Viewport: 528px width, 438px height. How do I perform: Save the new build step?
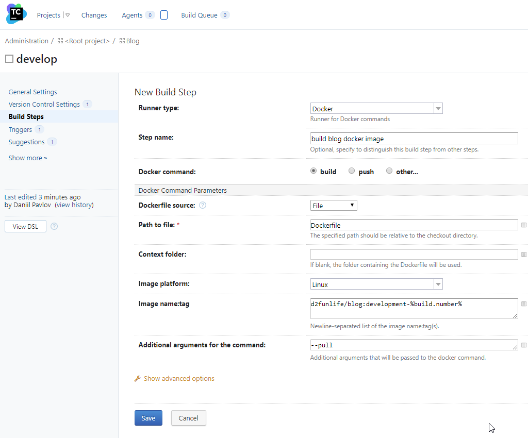[x=148, y=418]
